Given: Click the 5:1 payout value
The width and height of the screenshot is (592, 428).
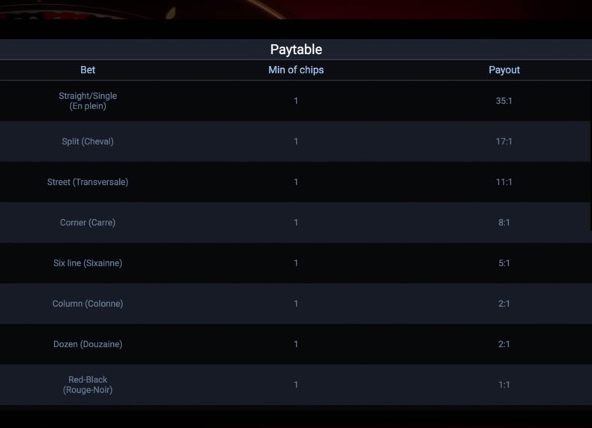Looking at the screenshot, I should click(504, 263).
